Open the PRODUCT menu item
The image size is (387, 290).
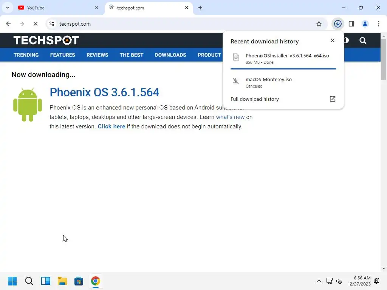209,55
